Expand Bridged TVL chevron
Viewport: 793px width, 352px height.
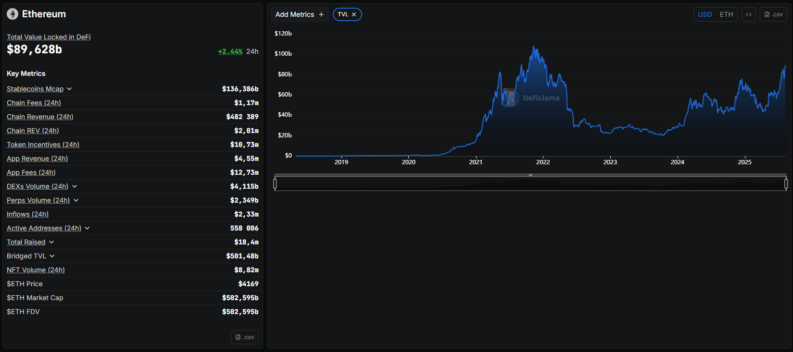tap(52, 256)
